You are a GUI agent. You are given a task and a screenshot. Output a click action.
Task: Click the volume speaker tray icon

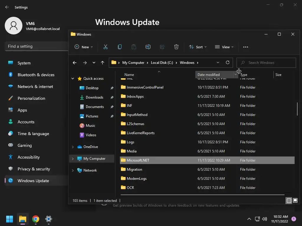click(x=265, y=219)
